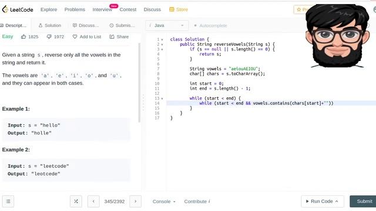Click the Contribute info icon
Viewport: 376px width, 211px height.
[x=209, y=202]
